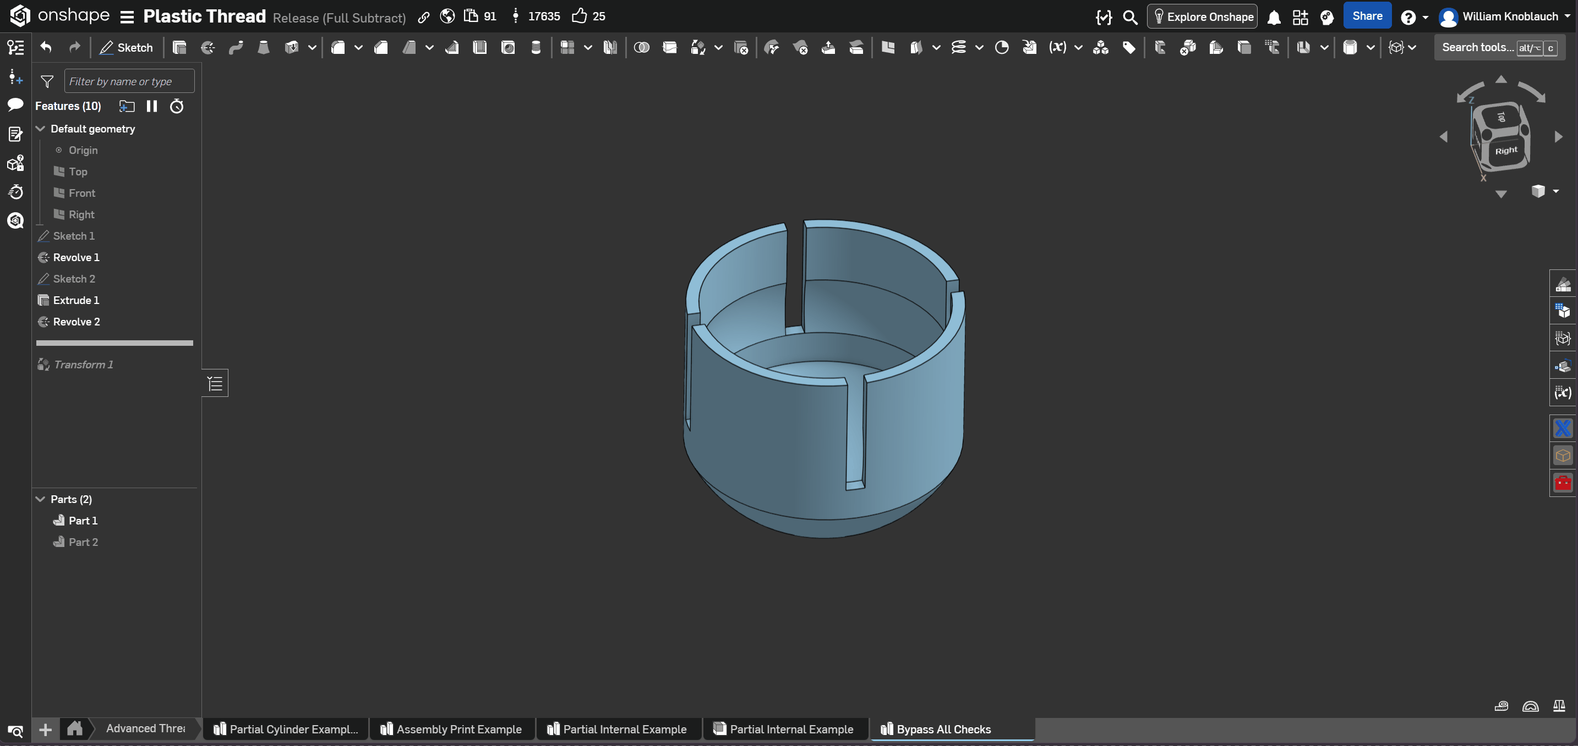Collapse the Parts (2) list
This screenshot has width=1578, height=746.
point(40,499)
